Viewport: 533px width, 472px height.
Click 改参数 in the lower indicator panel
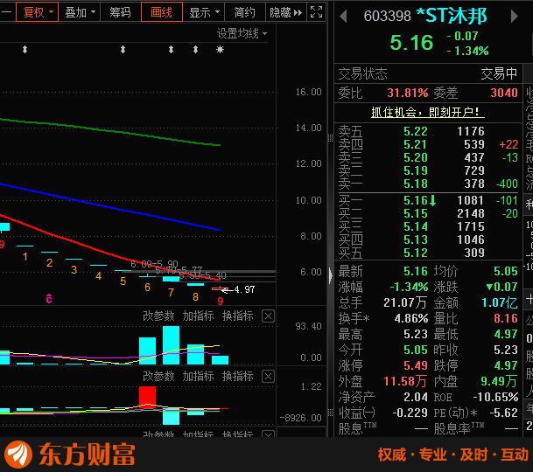[x=158, y=376]
